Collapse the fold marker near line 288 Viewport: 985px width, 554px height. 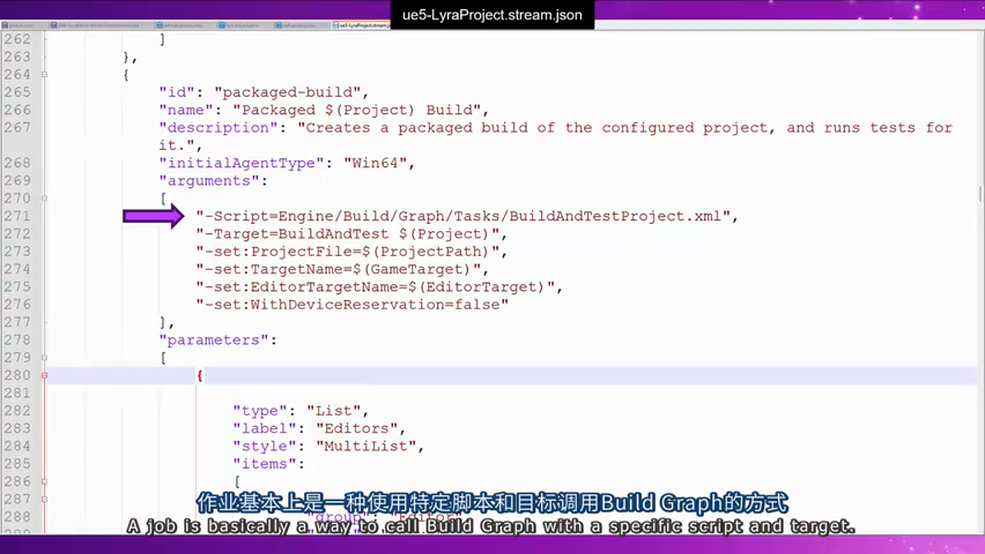pyautogui.click(x=44, y=516)
